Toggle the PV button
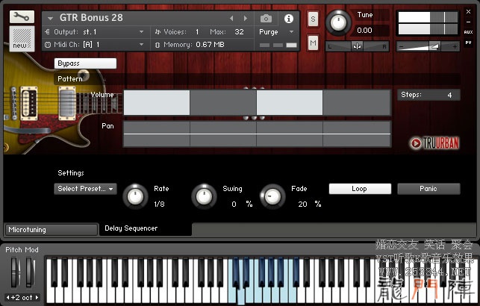The height and width of the screenshot is (306, 480). [x=468, y=43]
